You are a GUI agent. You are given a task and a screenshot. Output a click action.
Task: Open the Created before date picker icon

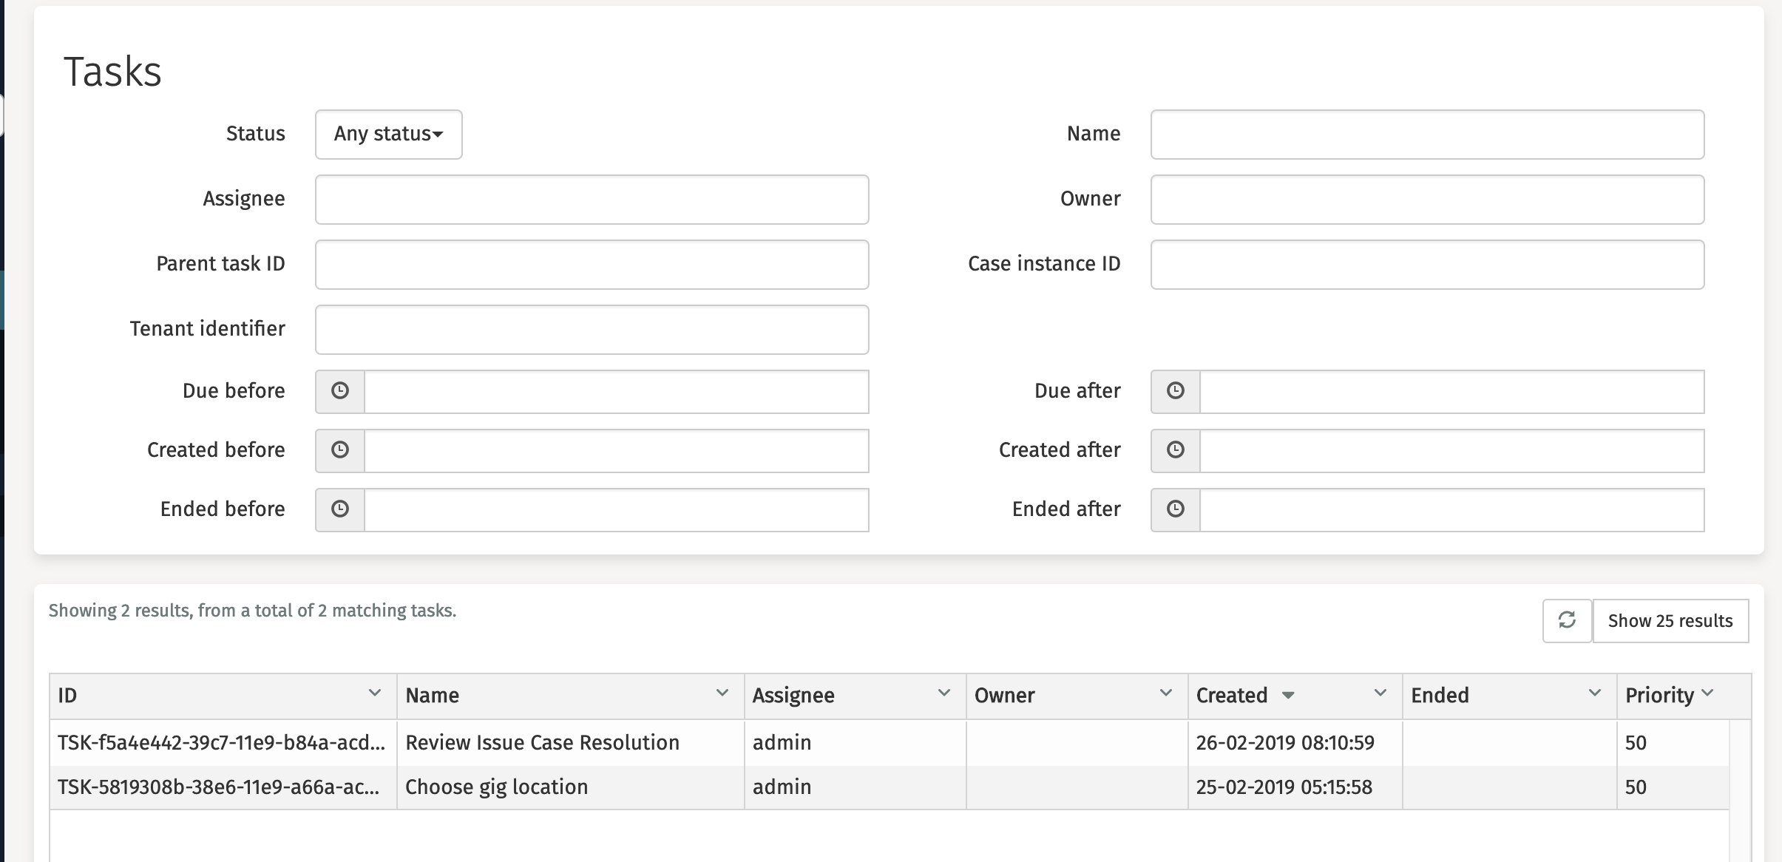point(340,450)
